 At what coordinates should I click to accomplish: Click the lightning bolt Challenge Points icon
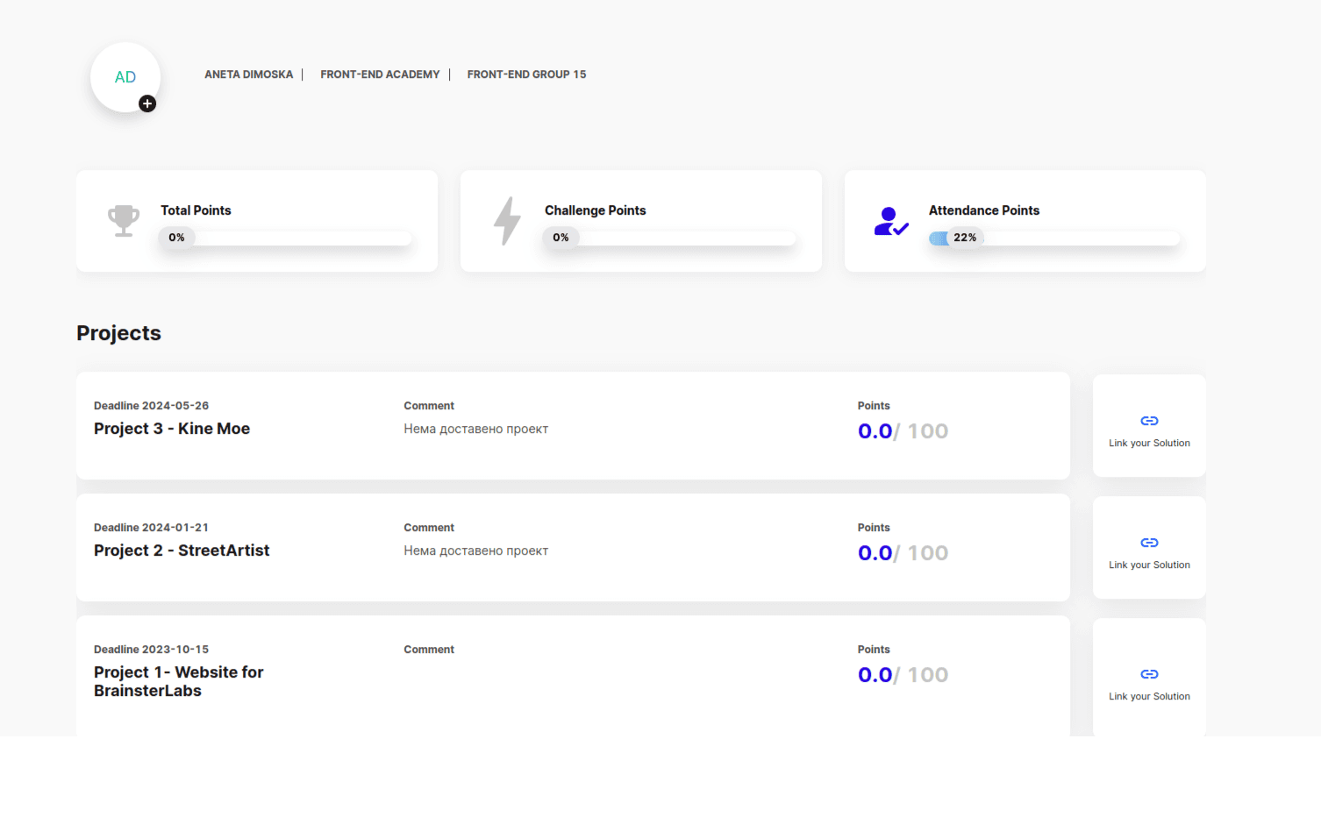point(507,221)
